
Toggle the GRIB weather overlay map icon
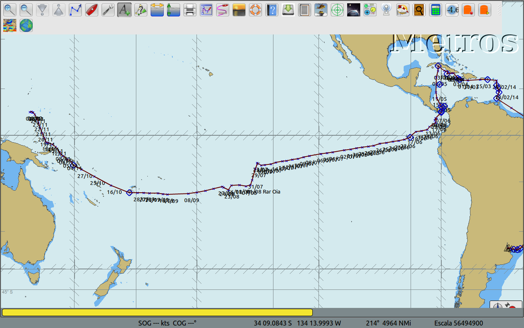[x=10, y=25]
